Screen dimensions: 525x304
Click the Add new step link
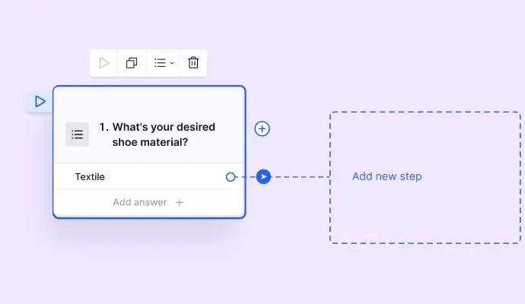[387, 176]
